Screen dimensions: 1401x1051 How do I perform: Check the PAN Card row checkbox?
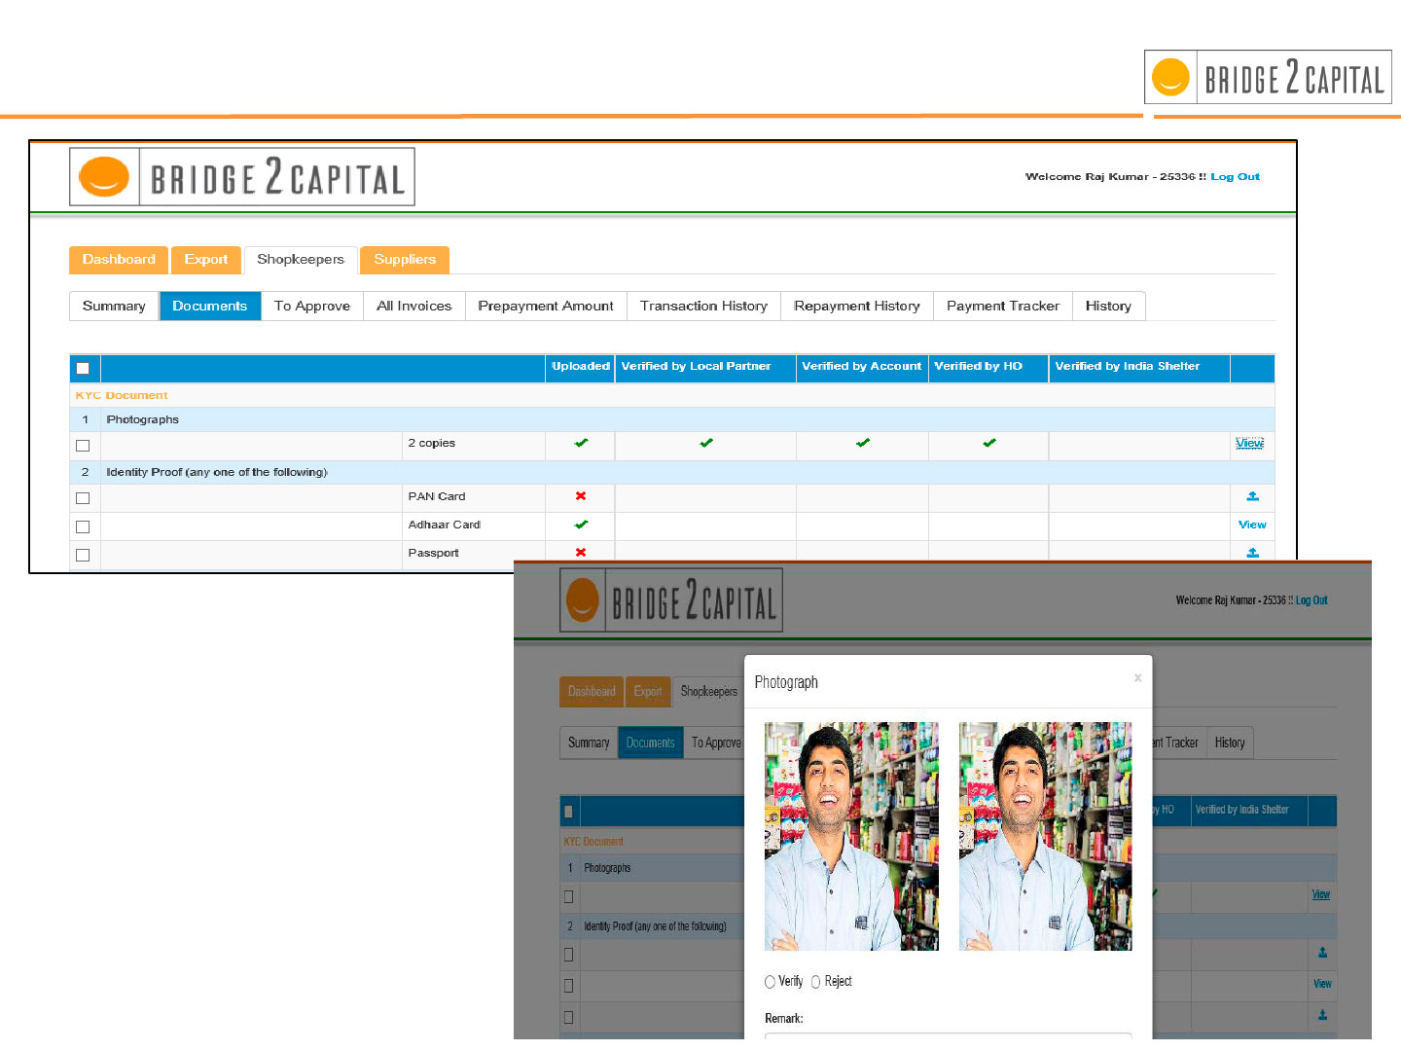83,498
